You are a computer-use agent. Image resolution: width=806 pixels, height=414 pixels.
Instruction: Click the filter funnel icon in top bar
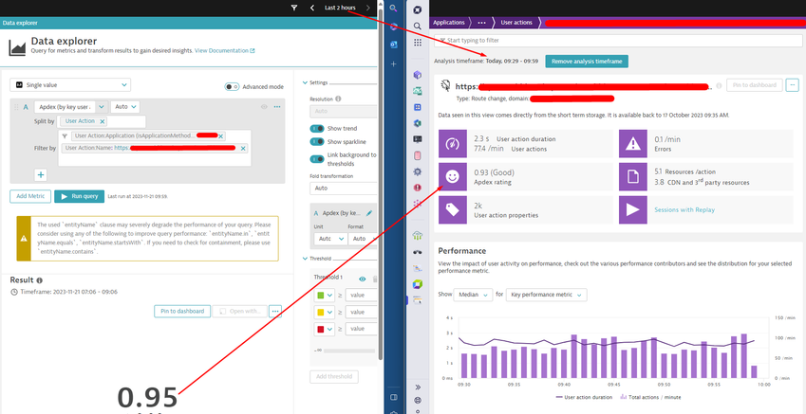[x=294, y=8]
